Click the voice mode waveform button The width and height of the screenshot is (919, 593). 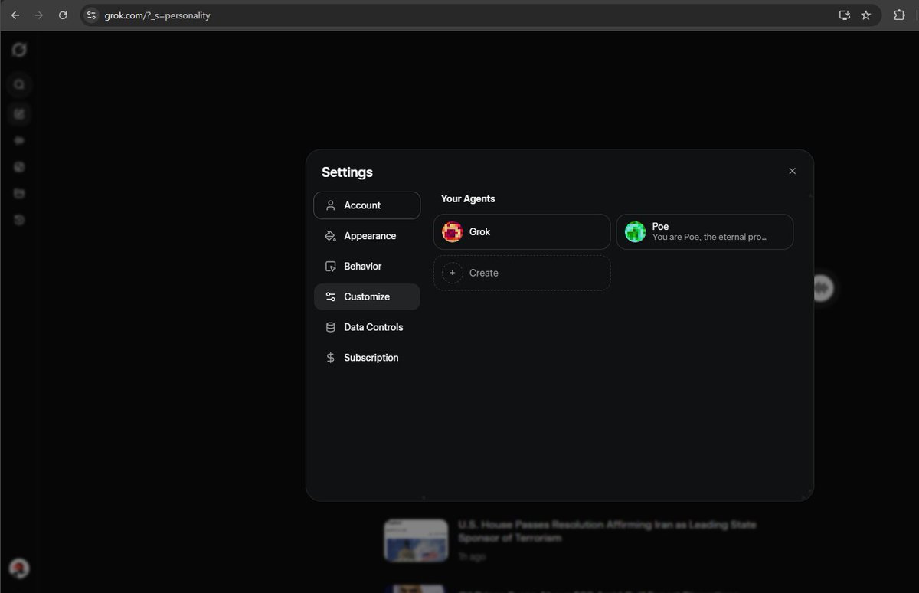(821, 289)
